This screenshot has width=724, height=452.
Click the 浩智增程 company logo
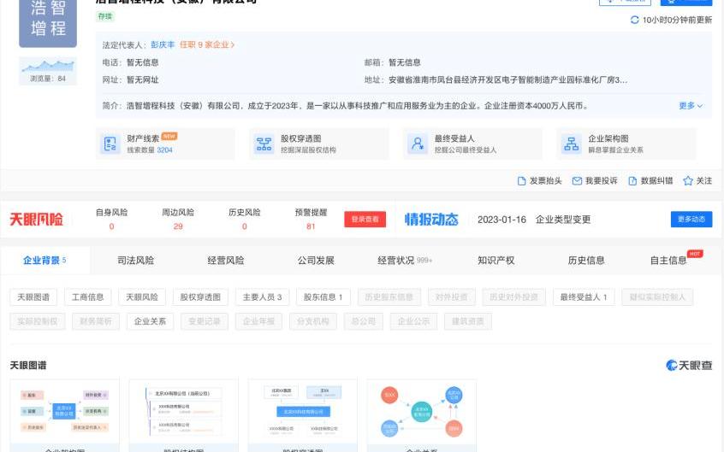click(x=48, y=23)
